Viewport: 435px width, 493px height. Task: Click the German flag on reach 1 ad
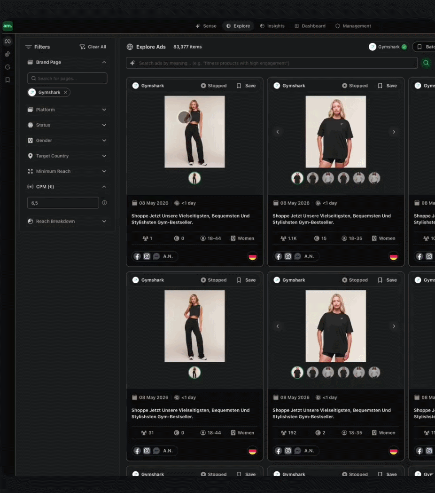[x=253, y=256]
